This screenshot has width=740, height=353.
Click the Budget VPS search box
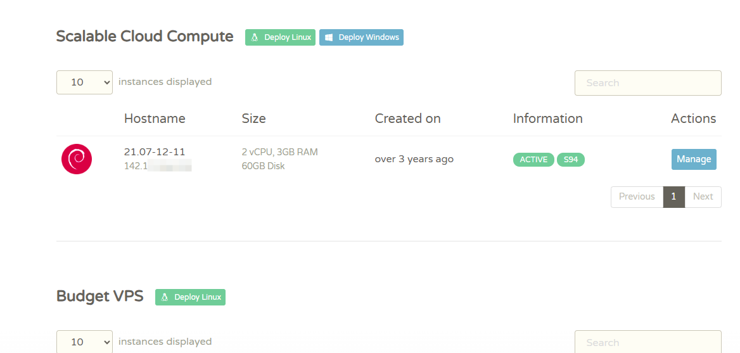click(647, 342)
